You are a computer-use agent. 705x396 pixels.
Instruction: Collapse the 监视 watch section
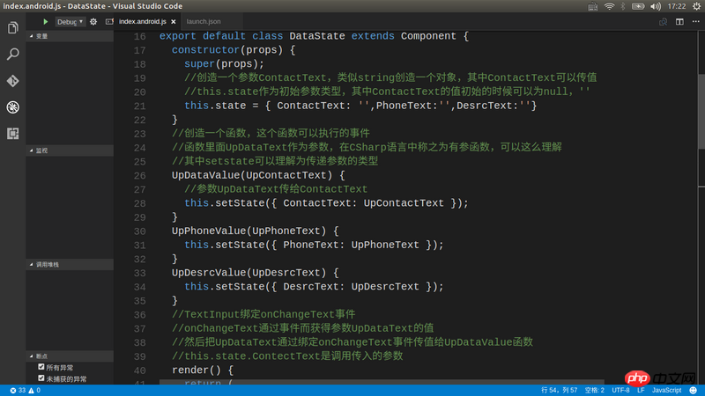coord(70,150)
